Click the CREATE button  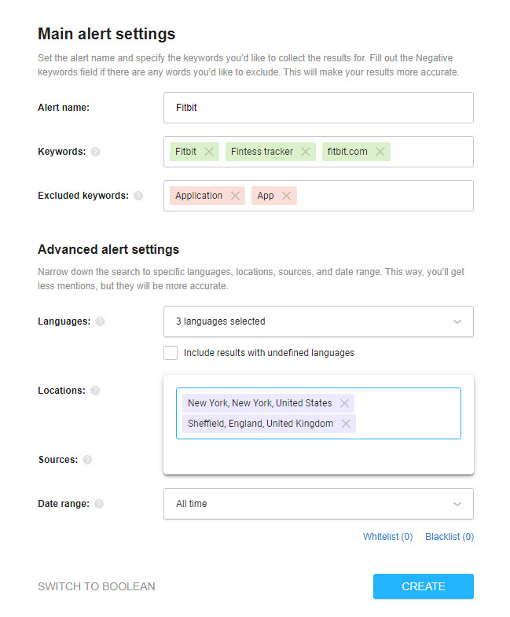[424, 586]
